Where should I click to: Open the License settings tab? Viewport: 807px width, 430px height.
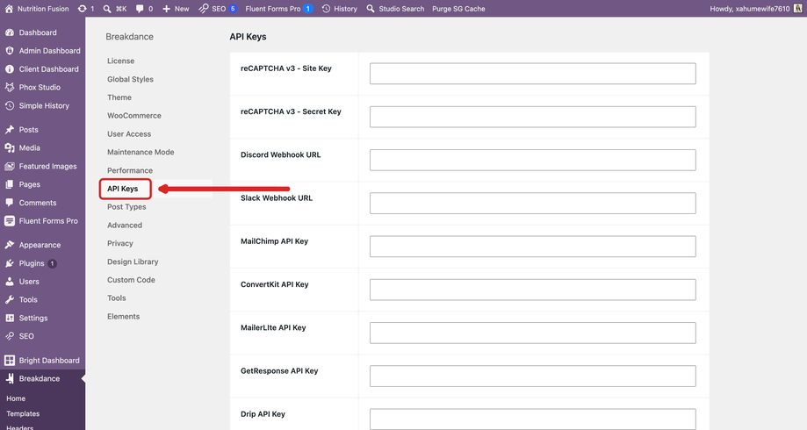pyautogui.click(x=120, y=61)
